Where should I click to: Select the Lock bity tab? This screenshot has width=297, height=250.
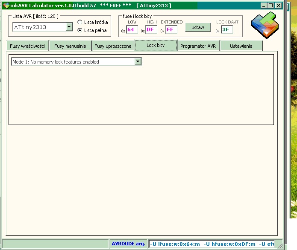[x=156, y=45]
